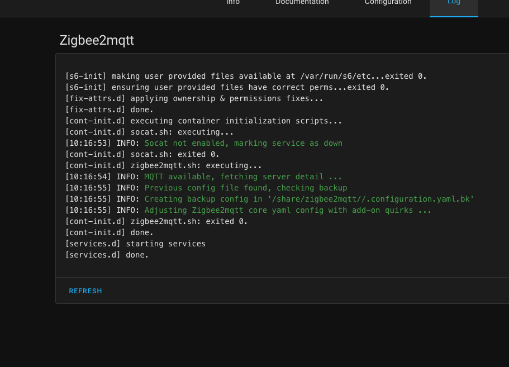Click the 'starting services' log line

pyautogui.click(x=135, y=244)
